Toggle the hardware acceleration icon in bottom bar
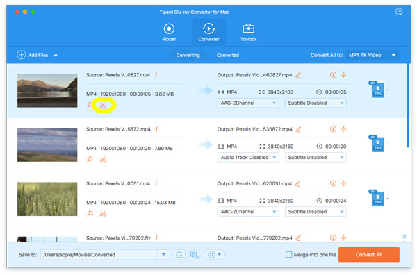 pyautogui.click(x=195, y=255)
